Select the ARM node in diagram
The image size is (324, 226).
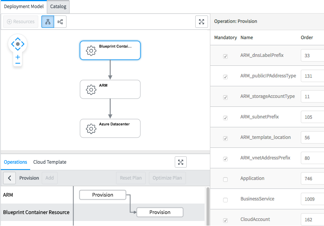pos(110,89)
